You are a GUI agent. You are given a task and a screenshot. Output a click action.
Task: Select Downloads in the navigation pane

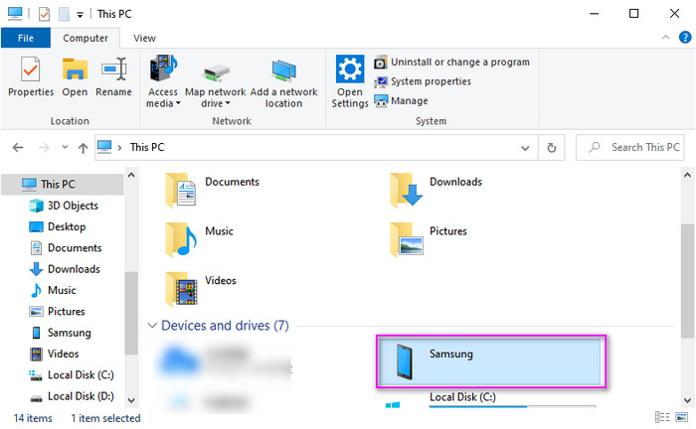[65, 269]
